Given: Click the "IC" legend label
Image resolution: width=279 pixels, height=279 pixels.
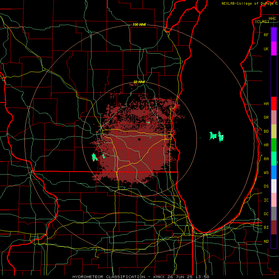Looking at the screenshot, I should click(x=266, y=200).
